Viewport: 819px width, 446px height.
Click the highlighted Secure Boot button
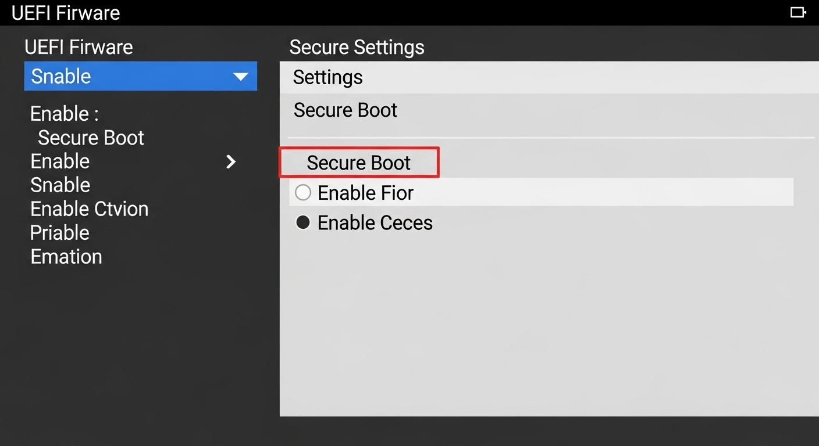[359, 163]
